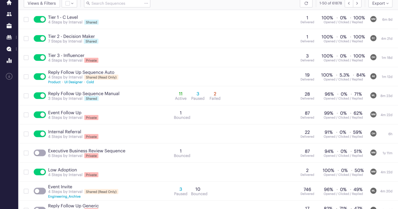
Task: Open the Home icon in the sidebar
Action: pyautogui.click(x=9, y=3)
